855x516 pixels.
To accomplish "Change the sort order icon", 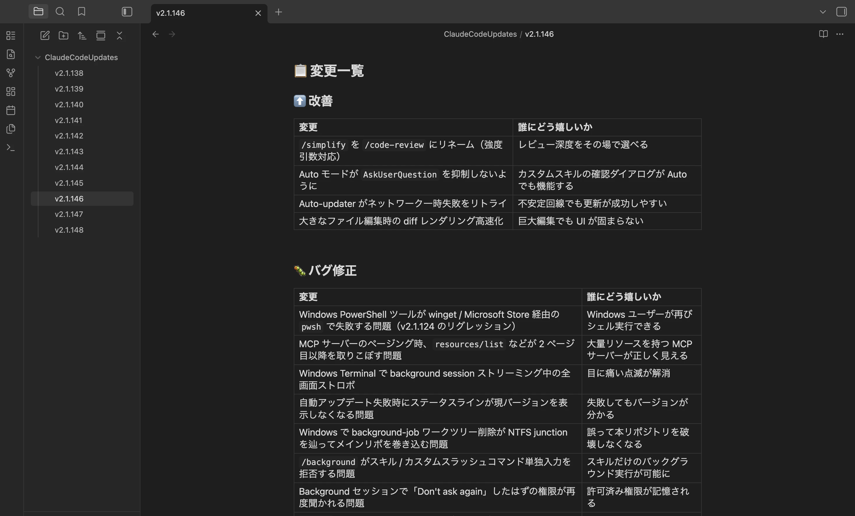I will 82,35.
